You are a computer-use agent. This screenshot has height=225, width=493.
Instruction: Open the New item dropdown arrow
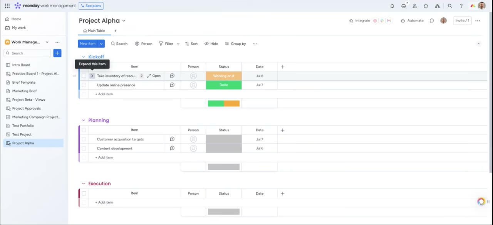[x=101, y=44]
